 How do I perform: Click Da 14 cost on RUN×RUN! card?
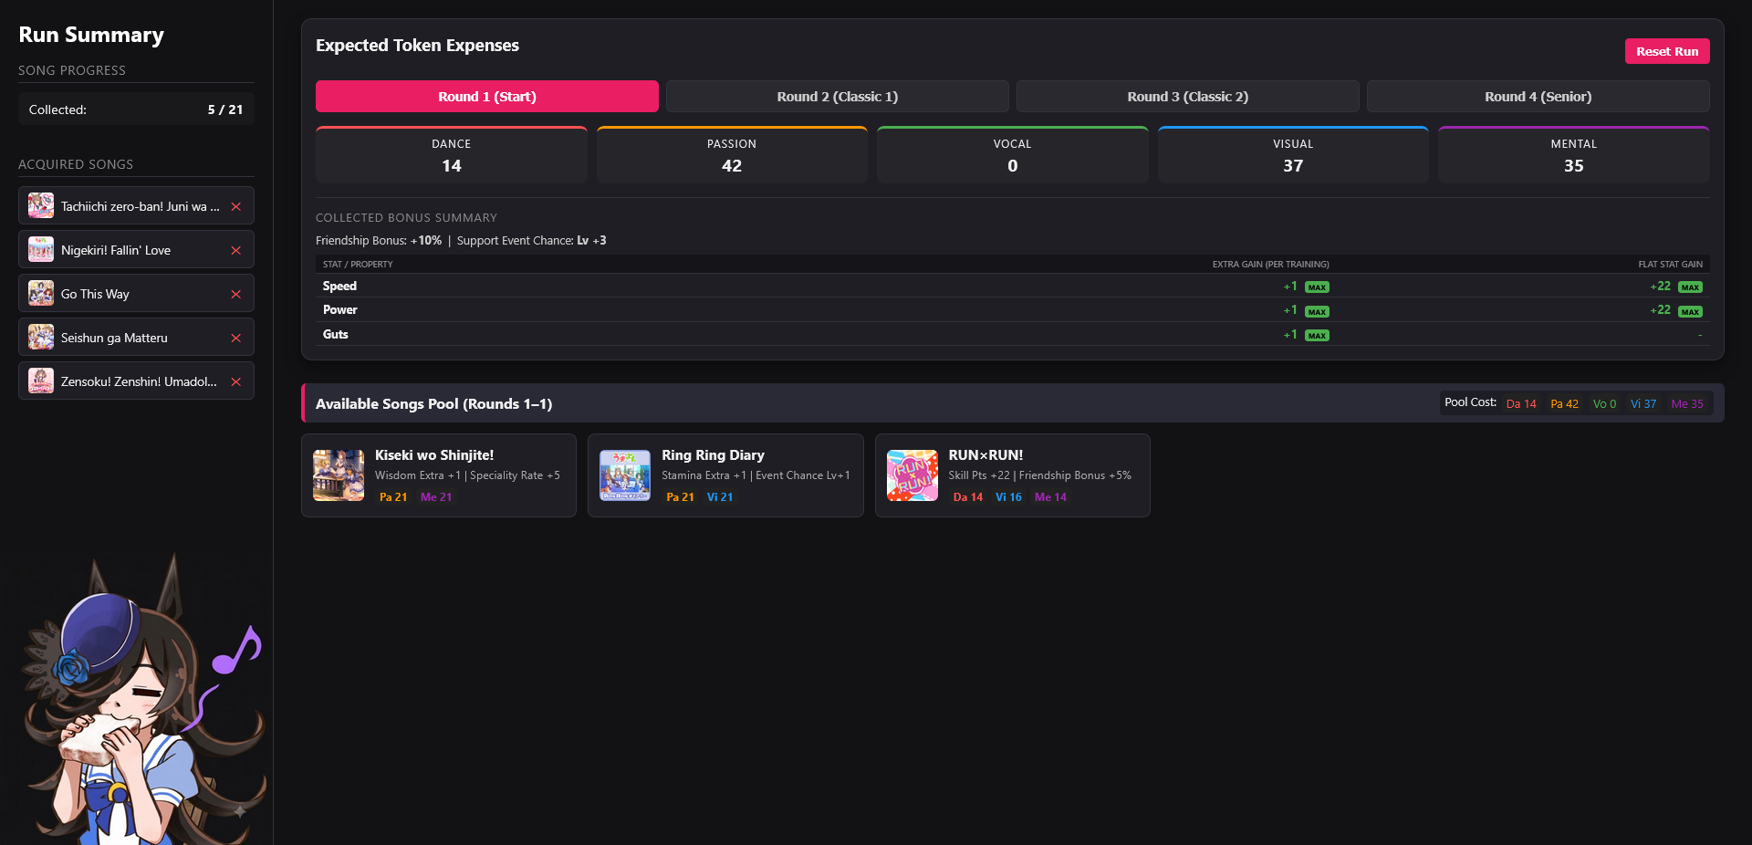[968, 497]
